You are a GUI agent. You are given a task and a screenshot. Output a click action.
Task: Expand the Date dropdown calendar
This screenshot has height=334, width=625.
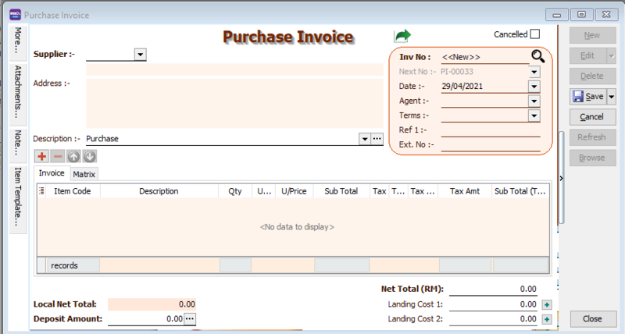[x=534, y=86]
